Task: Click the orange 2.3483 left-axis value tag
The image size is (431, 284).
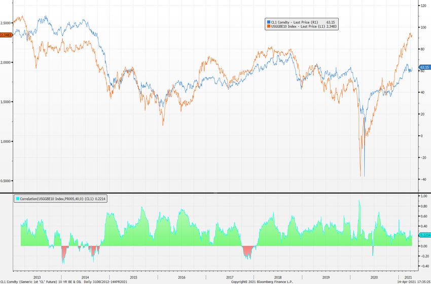Action: [x=6, y=35]
